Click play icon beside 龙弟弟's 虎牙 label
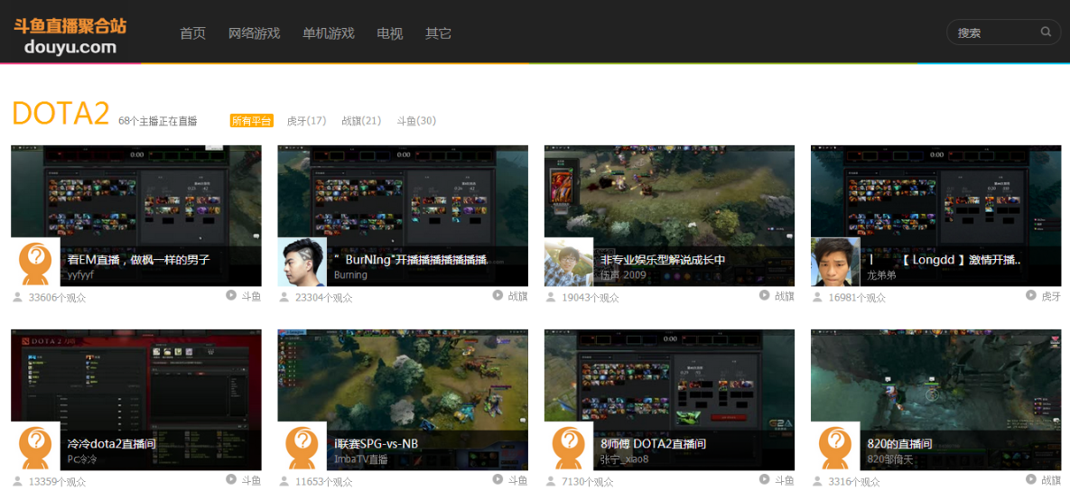 (x=1032, y=295)
